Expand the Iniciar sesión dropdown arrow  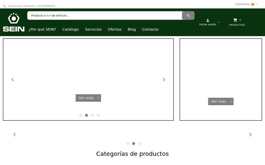219,22
